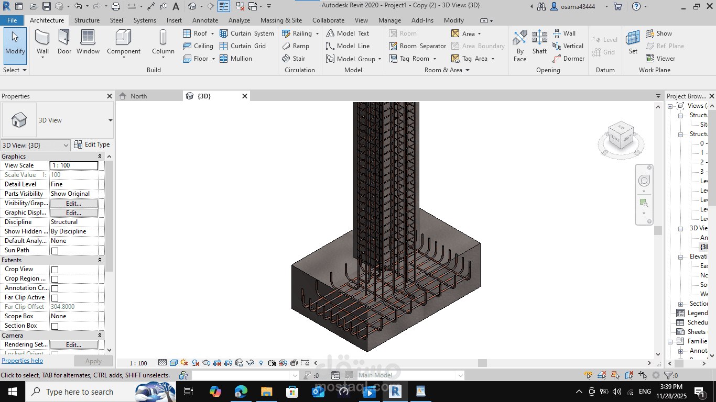Toggle Thin Lines in quick access toolbar
Screen dimensions: 716x402
pyautogui.click(x=224, y=6)
